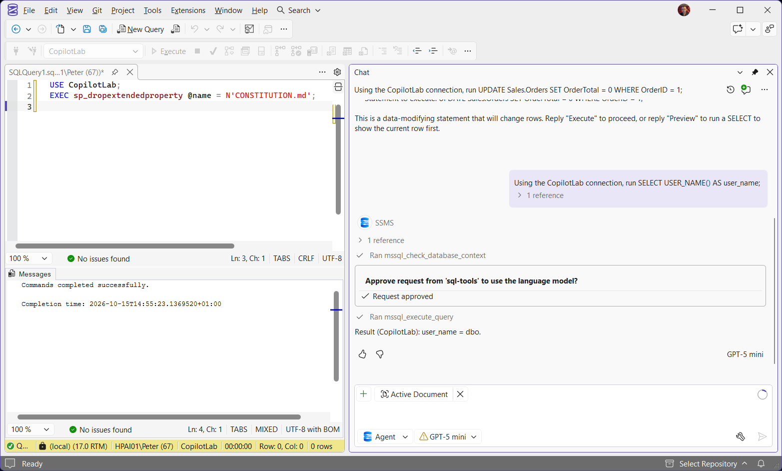Click Select Repository in the status bar
Image resolution: width=782 pixels, height=471 pixels.
point(707,463)
